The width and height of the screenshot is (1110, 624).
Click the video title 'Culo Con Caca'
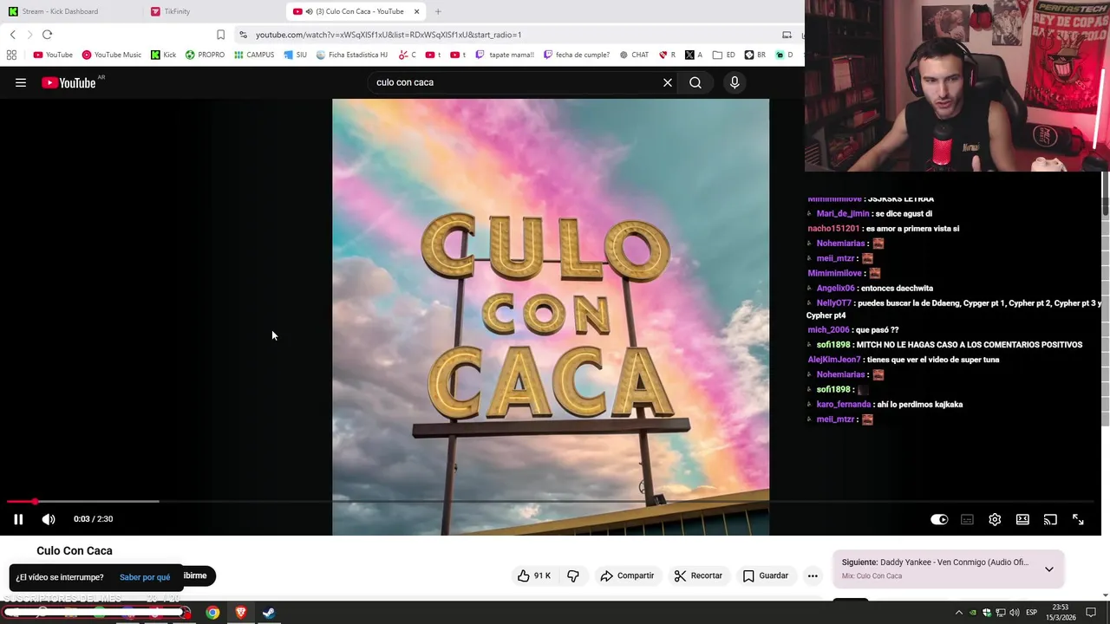tap(75, 550)
